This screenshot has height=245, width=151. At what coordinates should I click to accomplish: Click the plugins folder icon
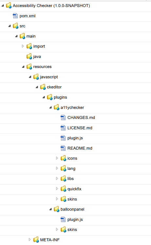coord(50,97)
